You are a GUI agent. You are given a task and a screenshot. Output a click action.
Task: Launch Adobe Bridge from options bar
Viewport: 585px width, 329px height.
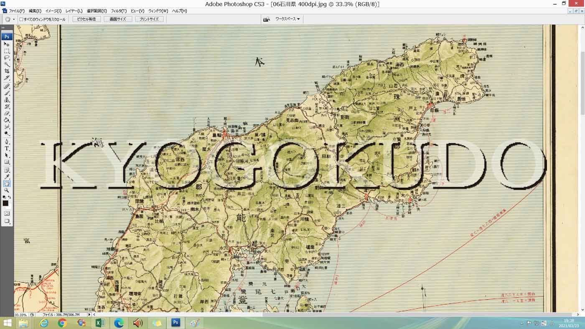[x=266, y=19]
